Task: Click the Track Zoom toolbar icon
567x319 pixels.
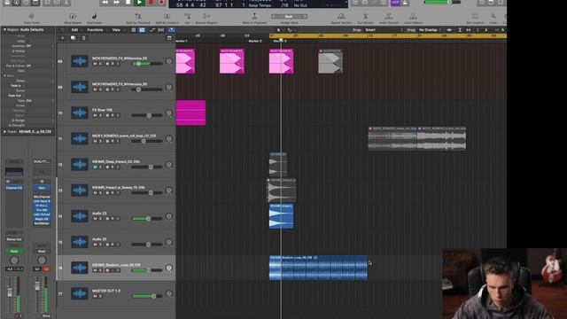Action: point(32,16)
